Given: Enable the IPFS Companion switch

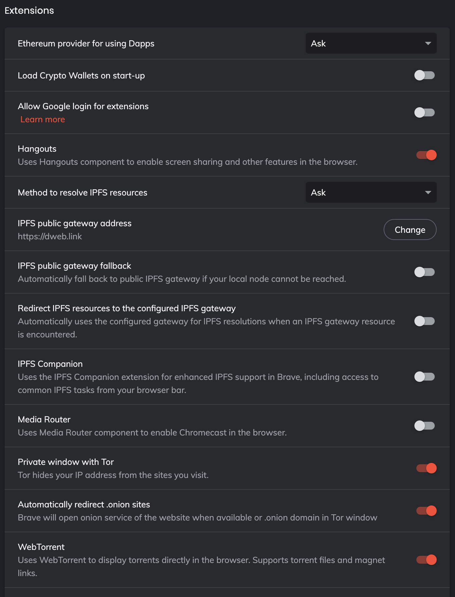Looking at the screenshot, I should pos(425,377).
